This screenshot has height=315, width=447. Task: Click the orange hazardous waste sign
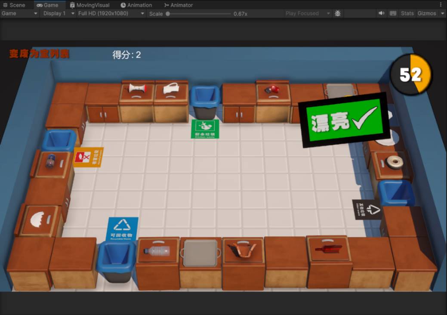tap(88, 157)
